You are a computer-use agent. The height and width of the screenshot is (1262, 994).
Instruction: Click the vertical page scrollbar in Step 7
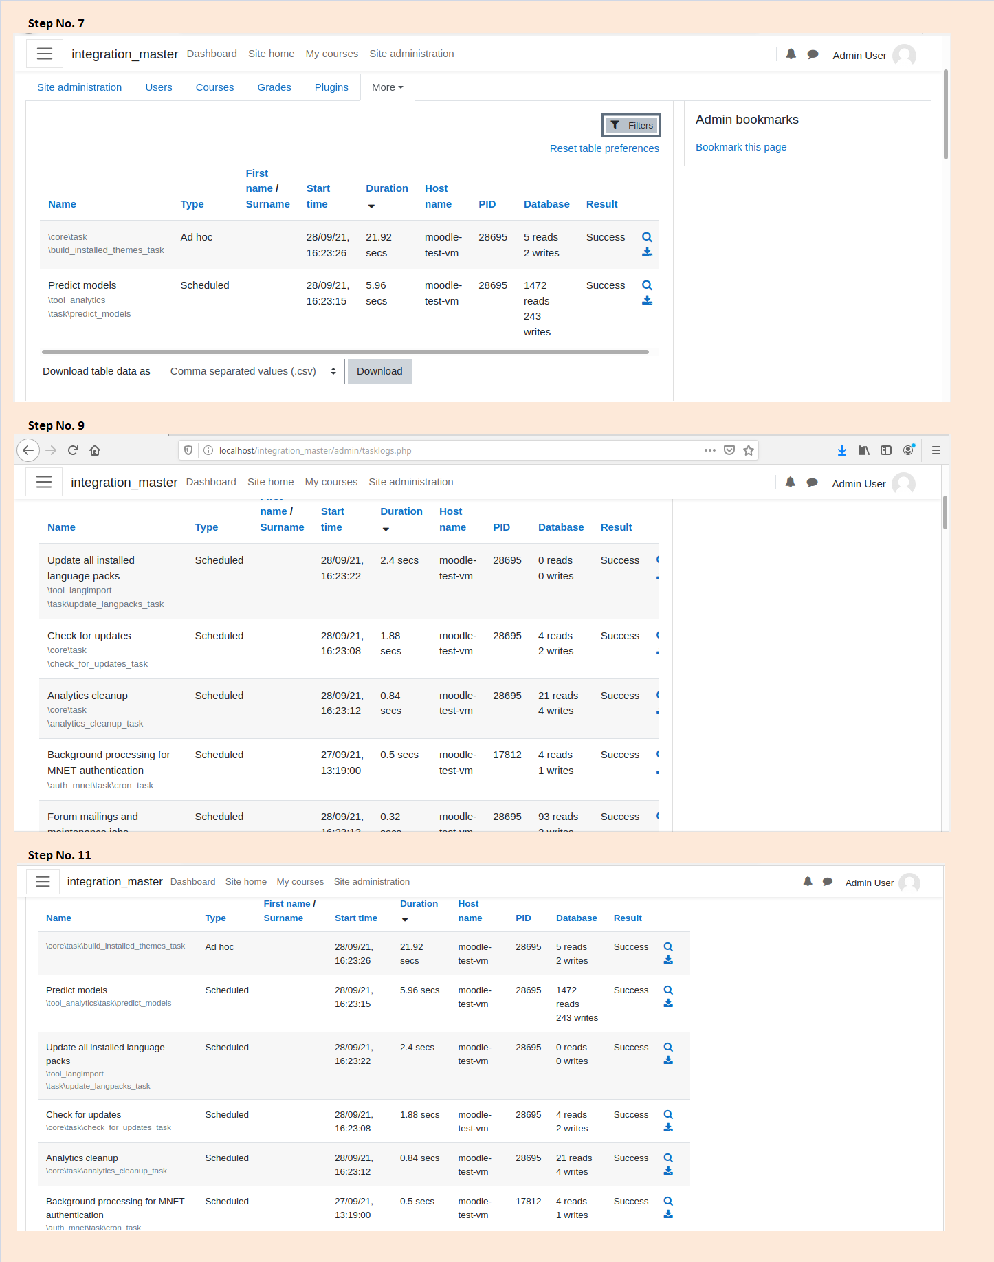946,114
